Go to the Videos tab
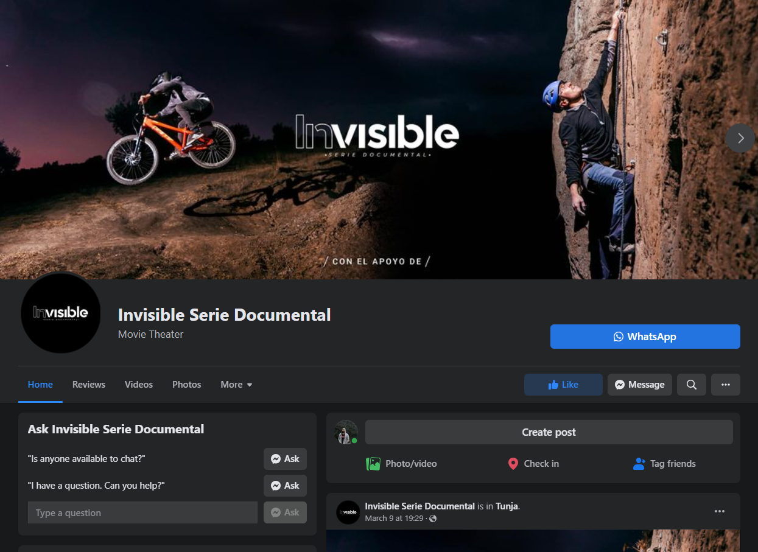Screen dimensions: 758x552 [x=139, y=385]
